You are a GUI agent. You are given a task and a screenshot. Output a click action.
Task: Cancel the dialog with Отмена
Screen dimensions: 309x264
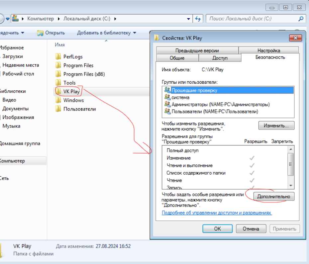coord(251,229)
